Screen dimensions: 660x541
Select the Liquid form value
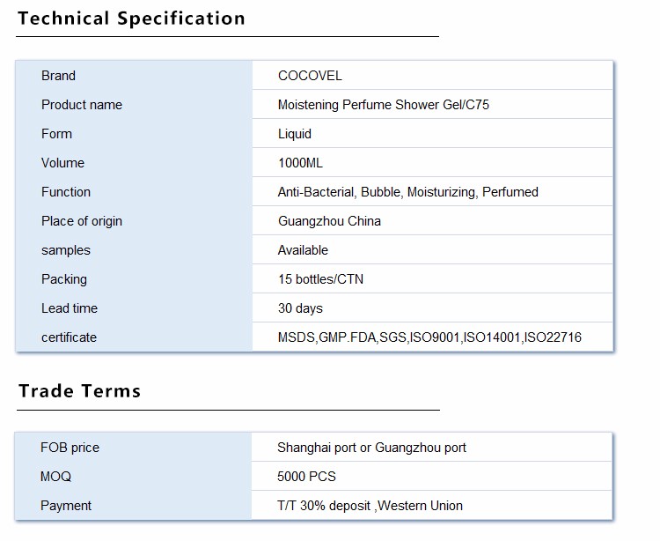pyautogui.click(x=295, y=134)
